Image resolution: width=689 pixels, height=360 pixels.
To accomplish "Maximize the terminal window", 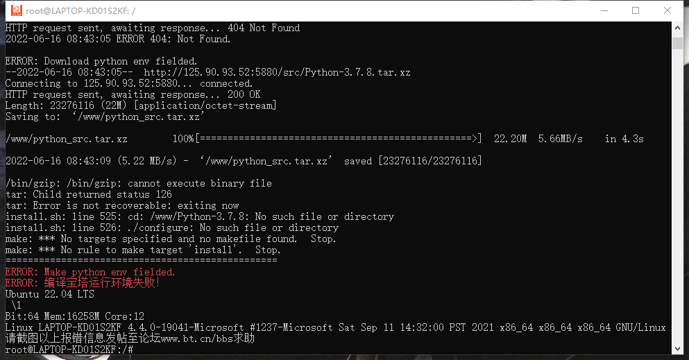I will click(636, 10).
